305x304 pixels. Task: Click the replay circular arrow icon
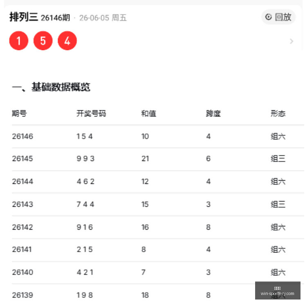coord(269,17)
